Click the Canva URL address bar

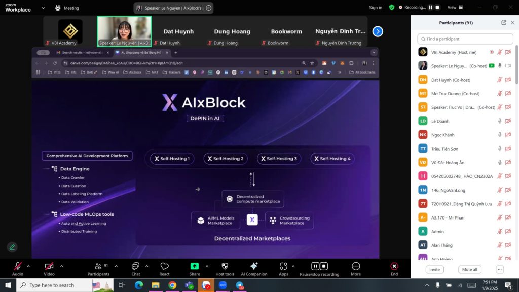pyautogui.click(x=182, y=63)
